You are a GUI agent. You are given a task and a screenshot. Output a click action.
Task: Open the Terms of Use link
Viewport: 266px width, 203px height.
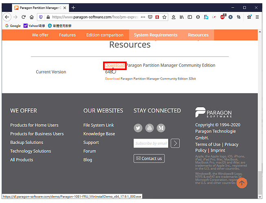click(x=208, y=145)
